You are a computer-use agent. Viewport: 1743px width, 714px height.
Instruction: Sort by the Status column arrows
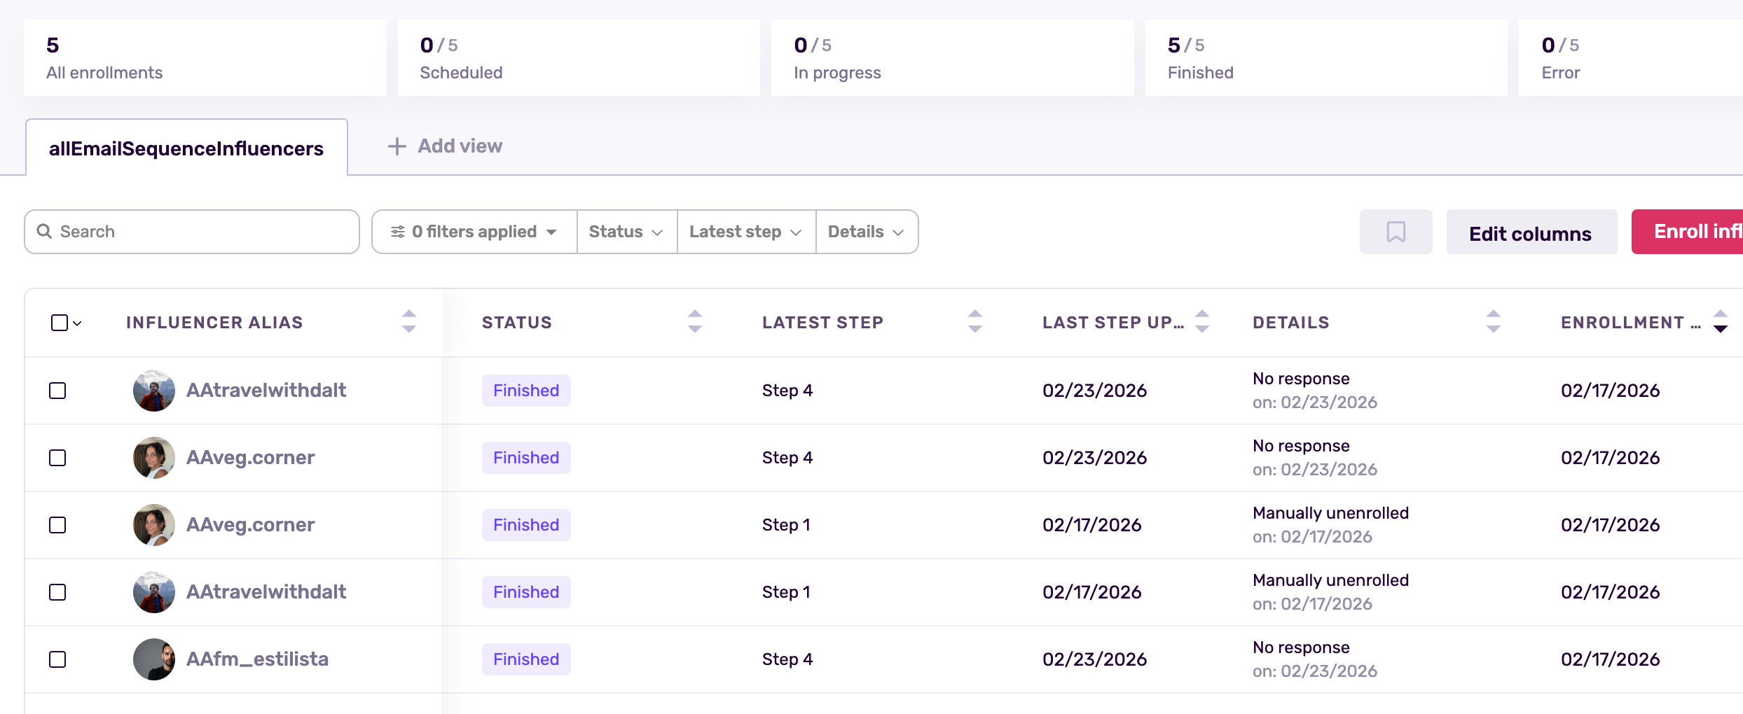pos(694,321)
